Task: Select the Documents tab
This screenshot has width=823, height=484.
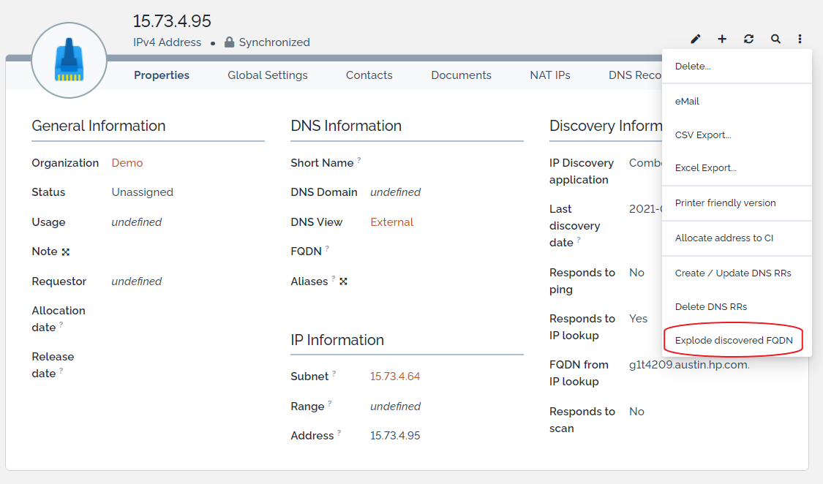Action: (461, 75)
